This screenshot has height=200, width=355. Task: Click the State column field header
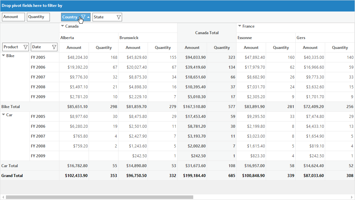tap(107, 17)
